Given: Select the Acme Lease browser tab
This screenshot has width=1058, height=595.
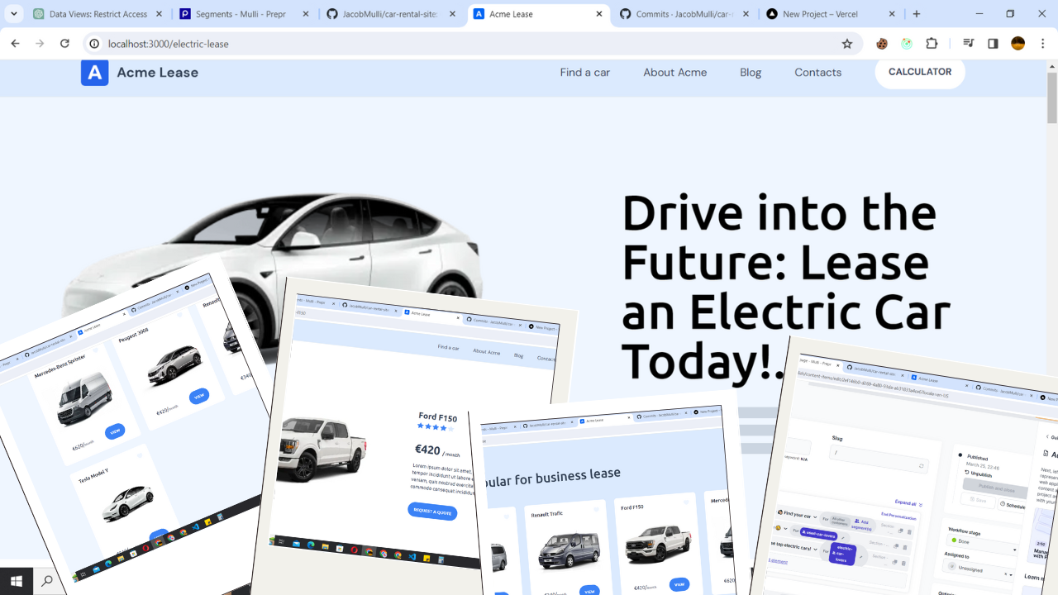Looking at the screenshot, I should coord(538,14).
